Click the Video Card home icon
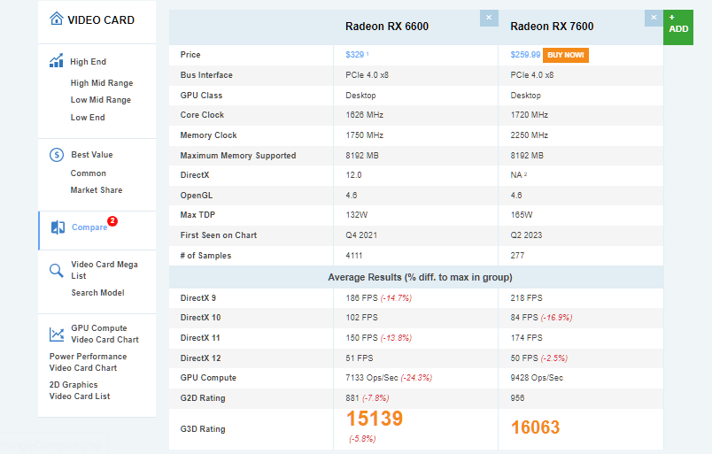Viewport: 712px width, 454px height. pyautogui.click(x=57, y=19)
